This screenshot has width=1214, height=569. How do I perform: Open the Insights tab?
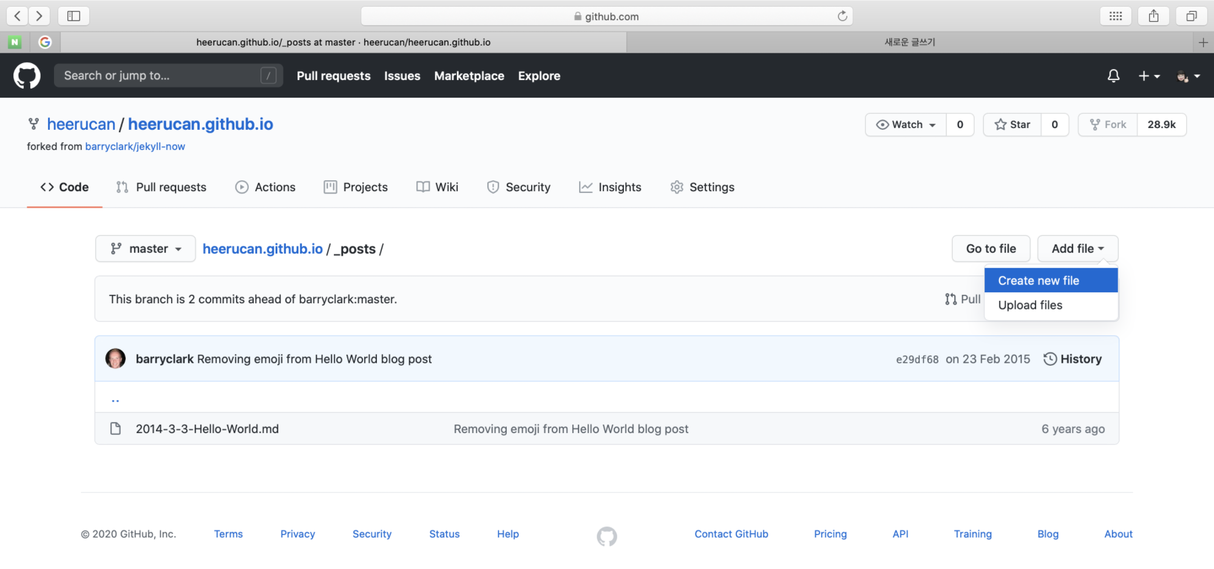610,187
